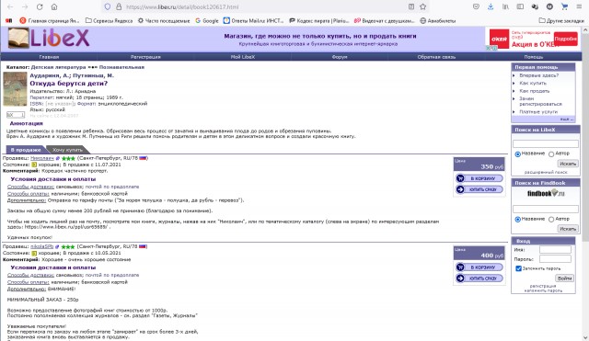Open the Главная menu item

(x=49, y=57)
